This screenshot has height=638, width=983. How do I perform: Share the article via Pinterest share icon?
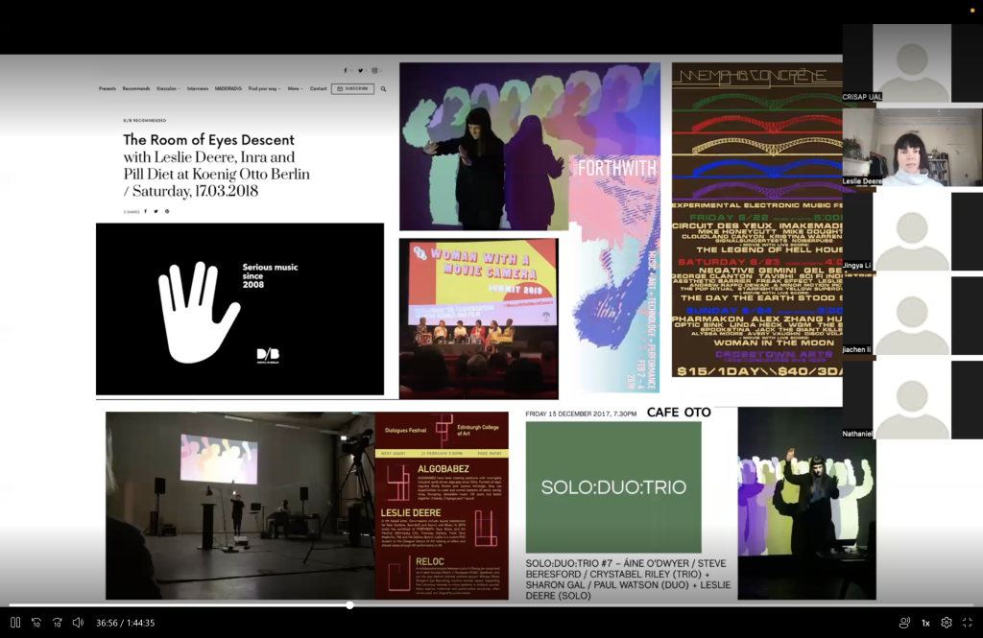tap(167, 211)
